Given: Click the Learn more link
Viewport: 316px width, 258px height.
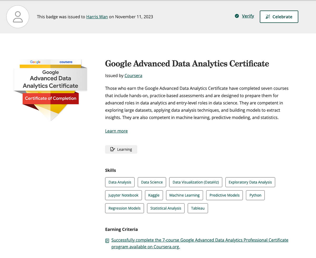Looking at the screenshot, I should (x=116, y=131).
